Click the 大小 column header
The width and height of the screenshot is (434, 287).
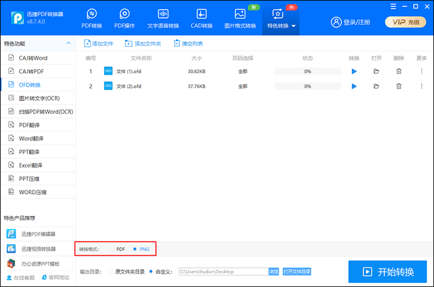pos(197,58)
